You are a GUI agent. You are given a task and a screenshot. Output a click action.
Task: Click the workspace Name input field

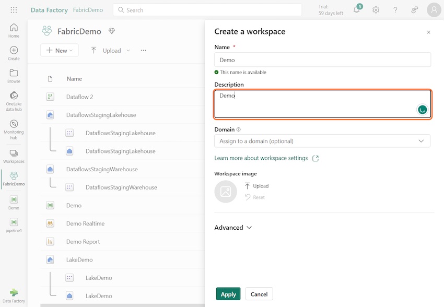pyautogui.click(x=322, y=60)
